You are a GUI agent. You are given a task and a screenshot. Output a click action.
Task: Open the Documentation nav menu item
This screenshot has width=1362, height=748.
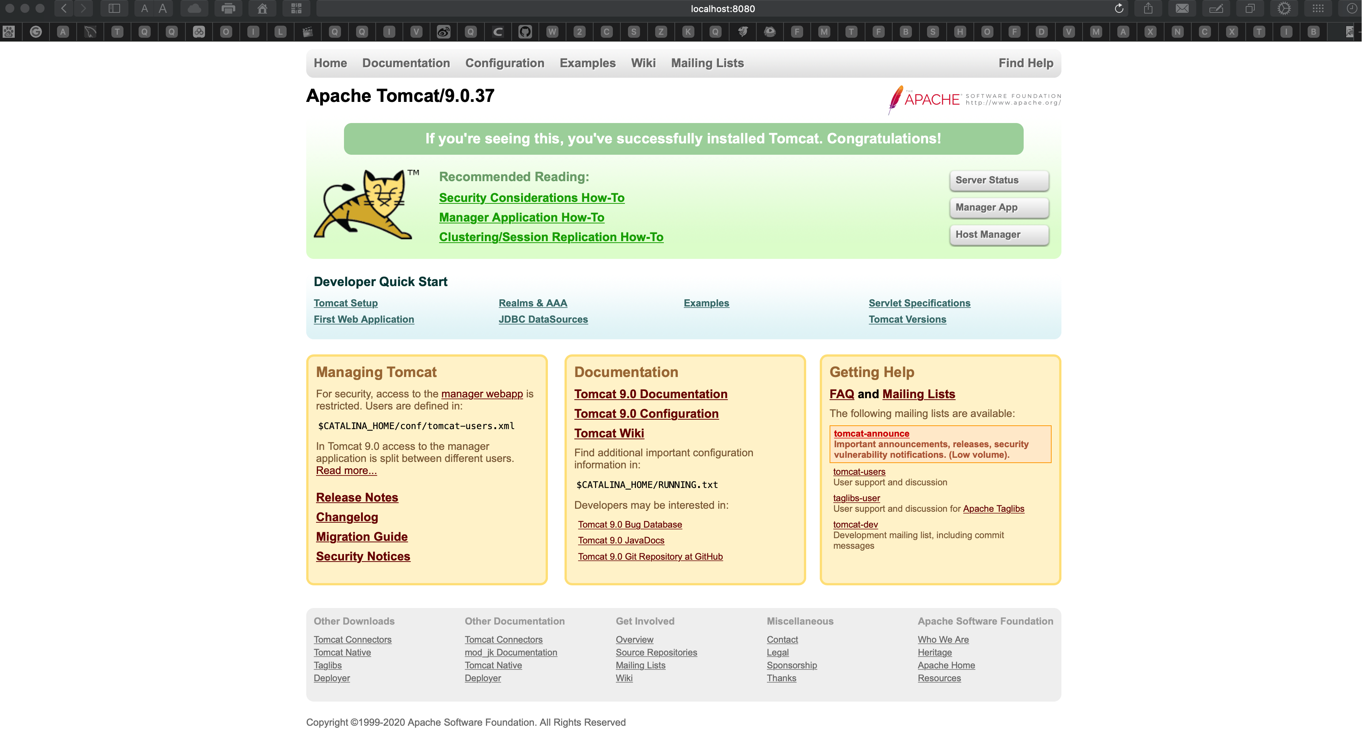(406, 63)
